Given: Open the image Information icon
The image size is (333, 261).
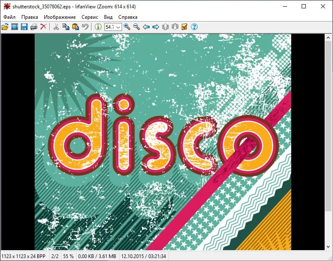Looking at the screenshot, I should click(x=98, y=27).
